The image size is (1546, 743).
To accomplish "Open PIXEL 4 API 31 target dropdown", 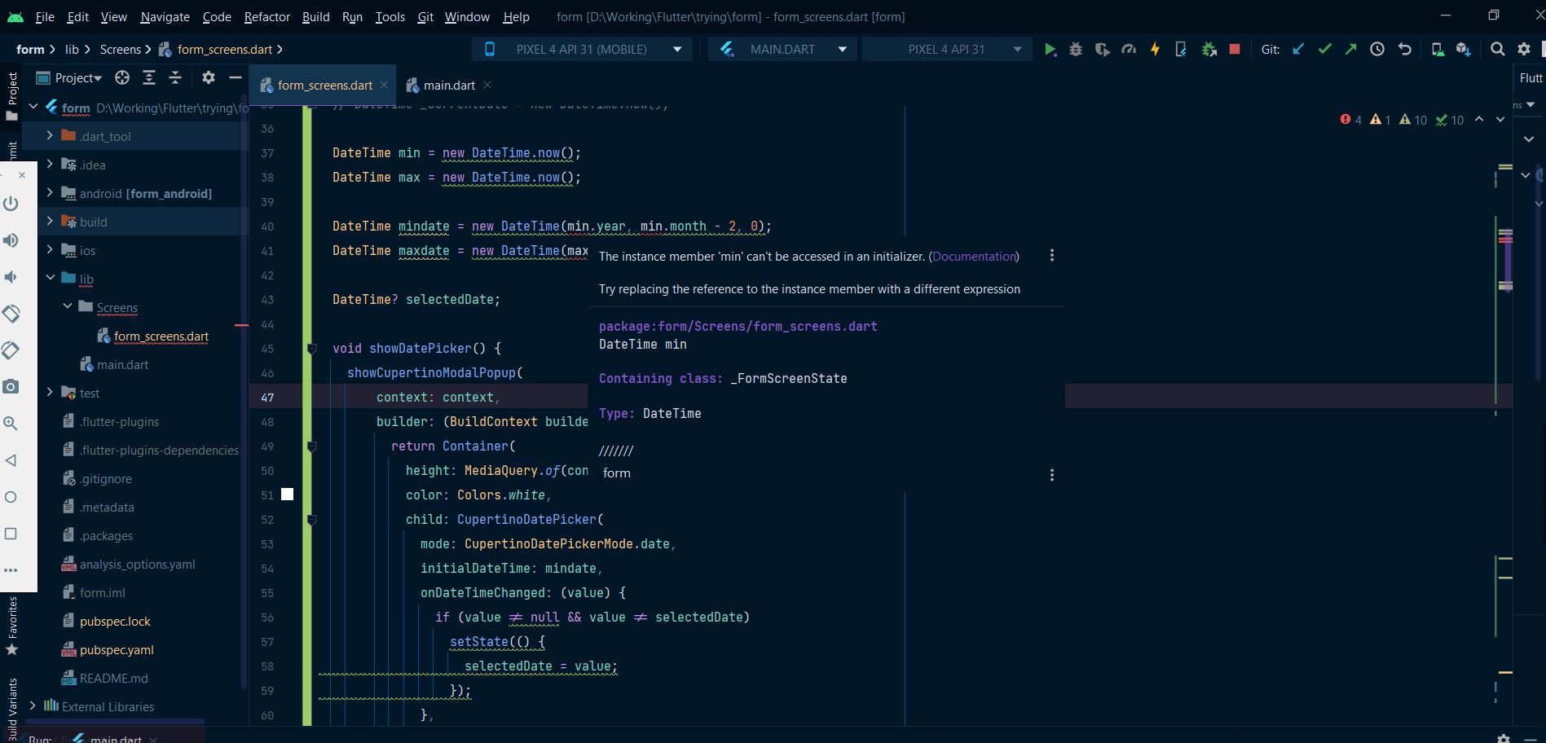I will pos(946,50).
